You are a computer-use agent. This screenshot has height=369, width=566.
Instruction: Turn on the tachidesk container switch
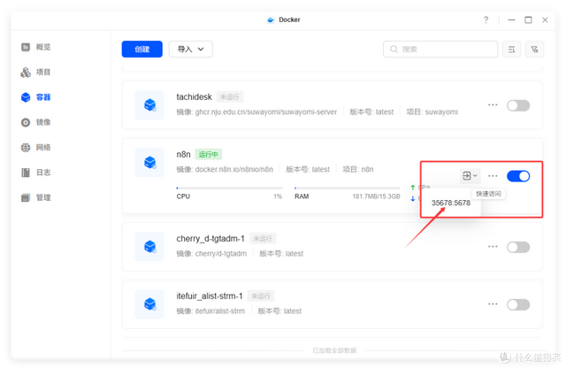(518, 105)
